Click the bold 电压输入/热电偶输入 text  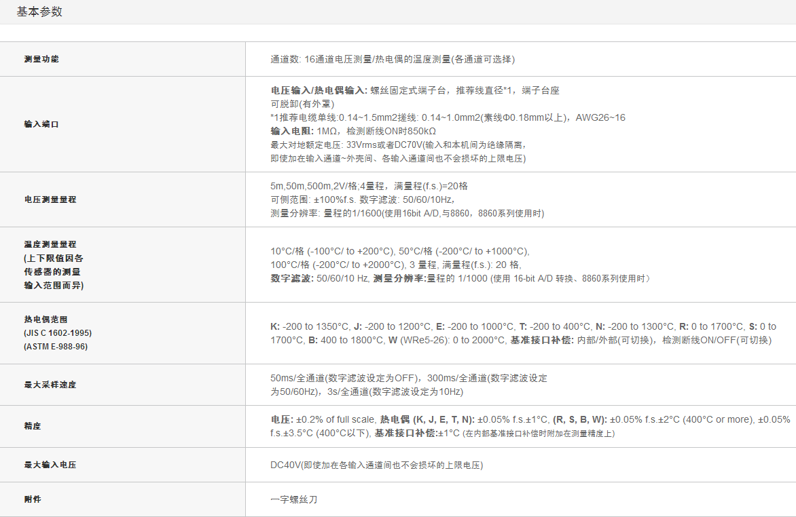(319, 90)
